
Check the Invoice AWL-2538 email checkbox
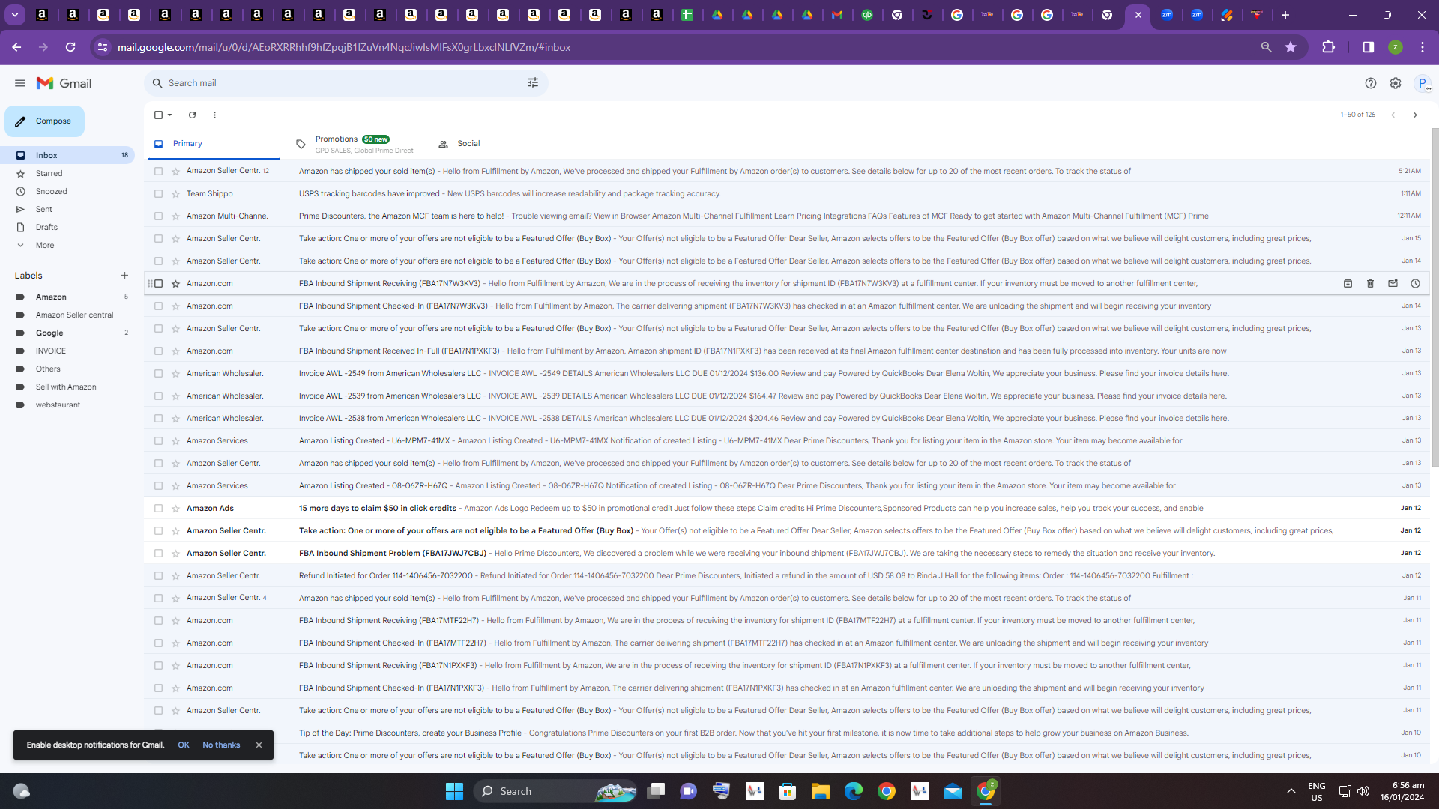[158, 418]
